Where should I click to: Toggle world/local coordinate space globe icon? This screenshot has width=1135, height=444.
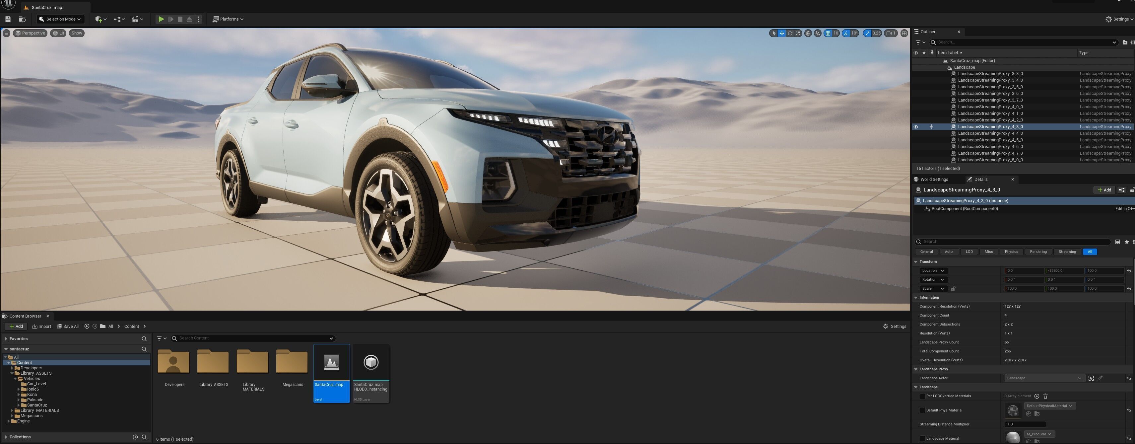(808, 33)
